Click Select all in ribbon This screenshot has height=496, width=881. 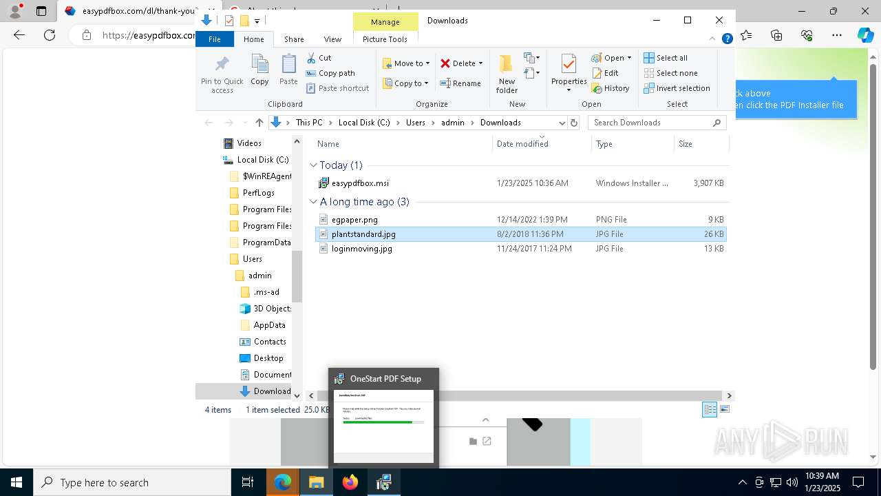pyautogui.click(x=666, y=58)
